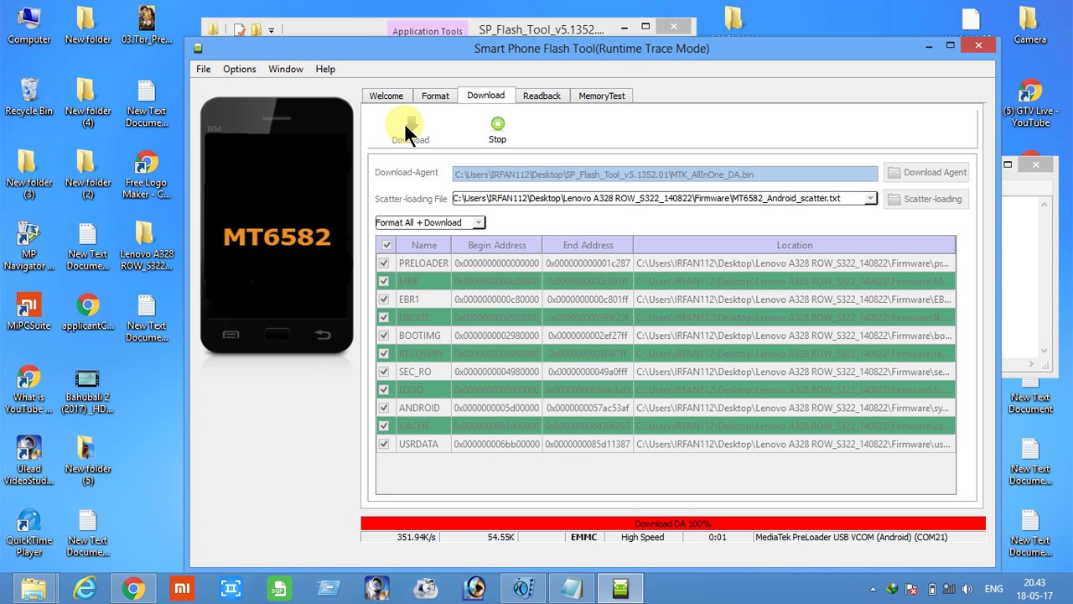Launch Internet Explorer from the taskbar
The height and width of the screenshot is (604, 1073).
click(x=85, y=589)
